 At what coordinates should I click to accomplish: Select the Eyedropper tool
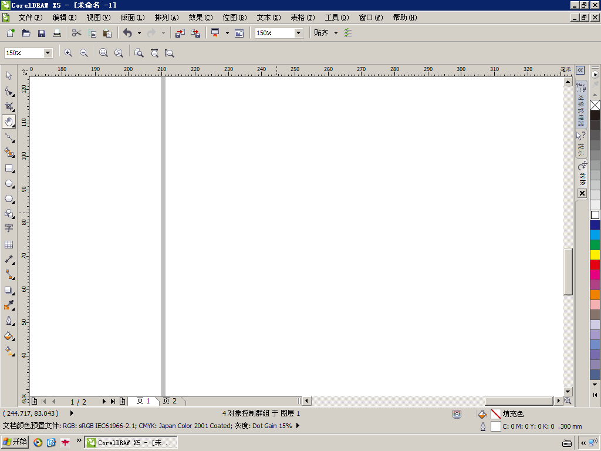pos(9,305)
